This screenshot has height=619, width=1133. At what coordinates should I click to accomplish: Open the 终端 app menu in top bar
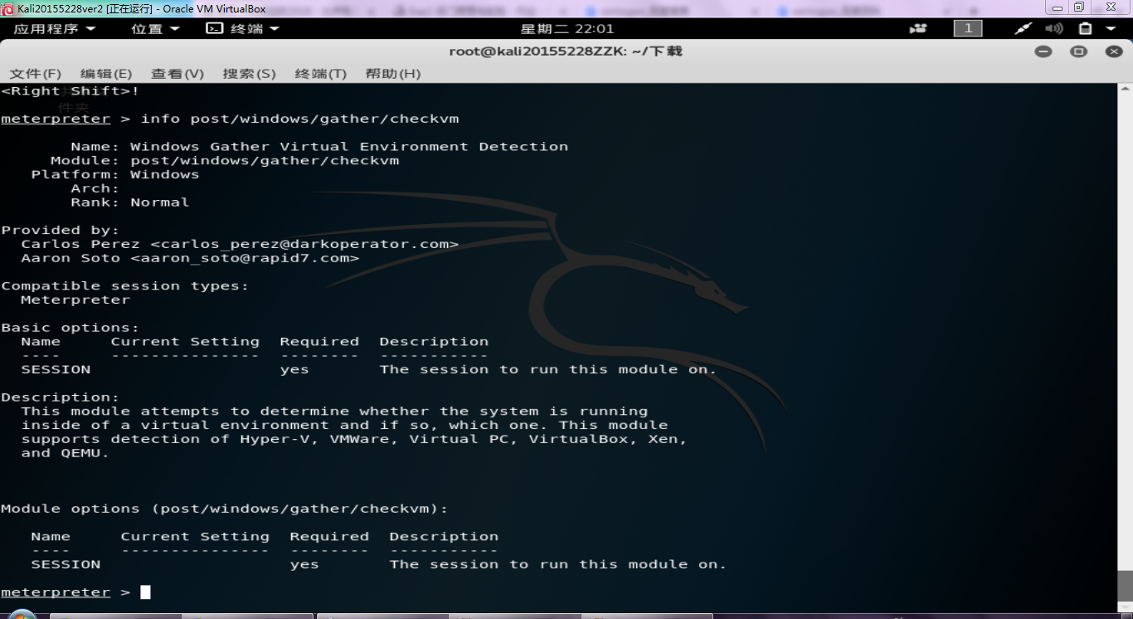[243, 28]
